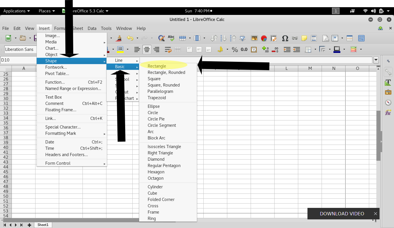Add a new sheet with plus button

coord(29,225)
